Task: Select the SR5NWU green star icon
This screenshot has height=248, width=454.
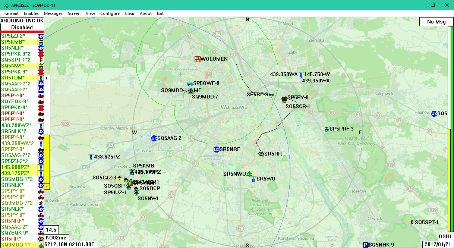Action: pyautogui.click(x=250, y=174)
